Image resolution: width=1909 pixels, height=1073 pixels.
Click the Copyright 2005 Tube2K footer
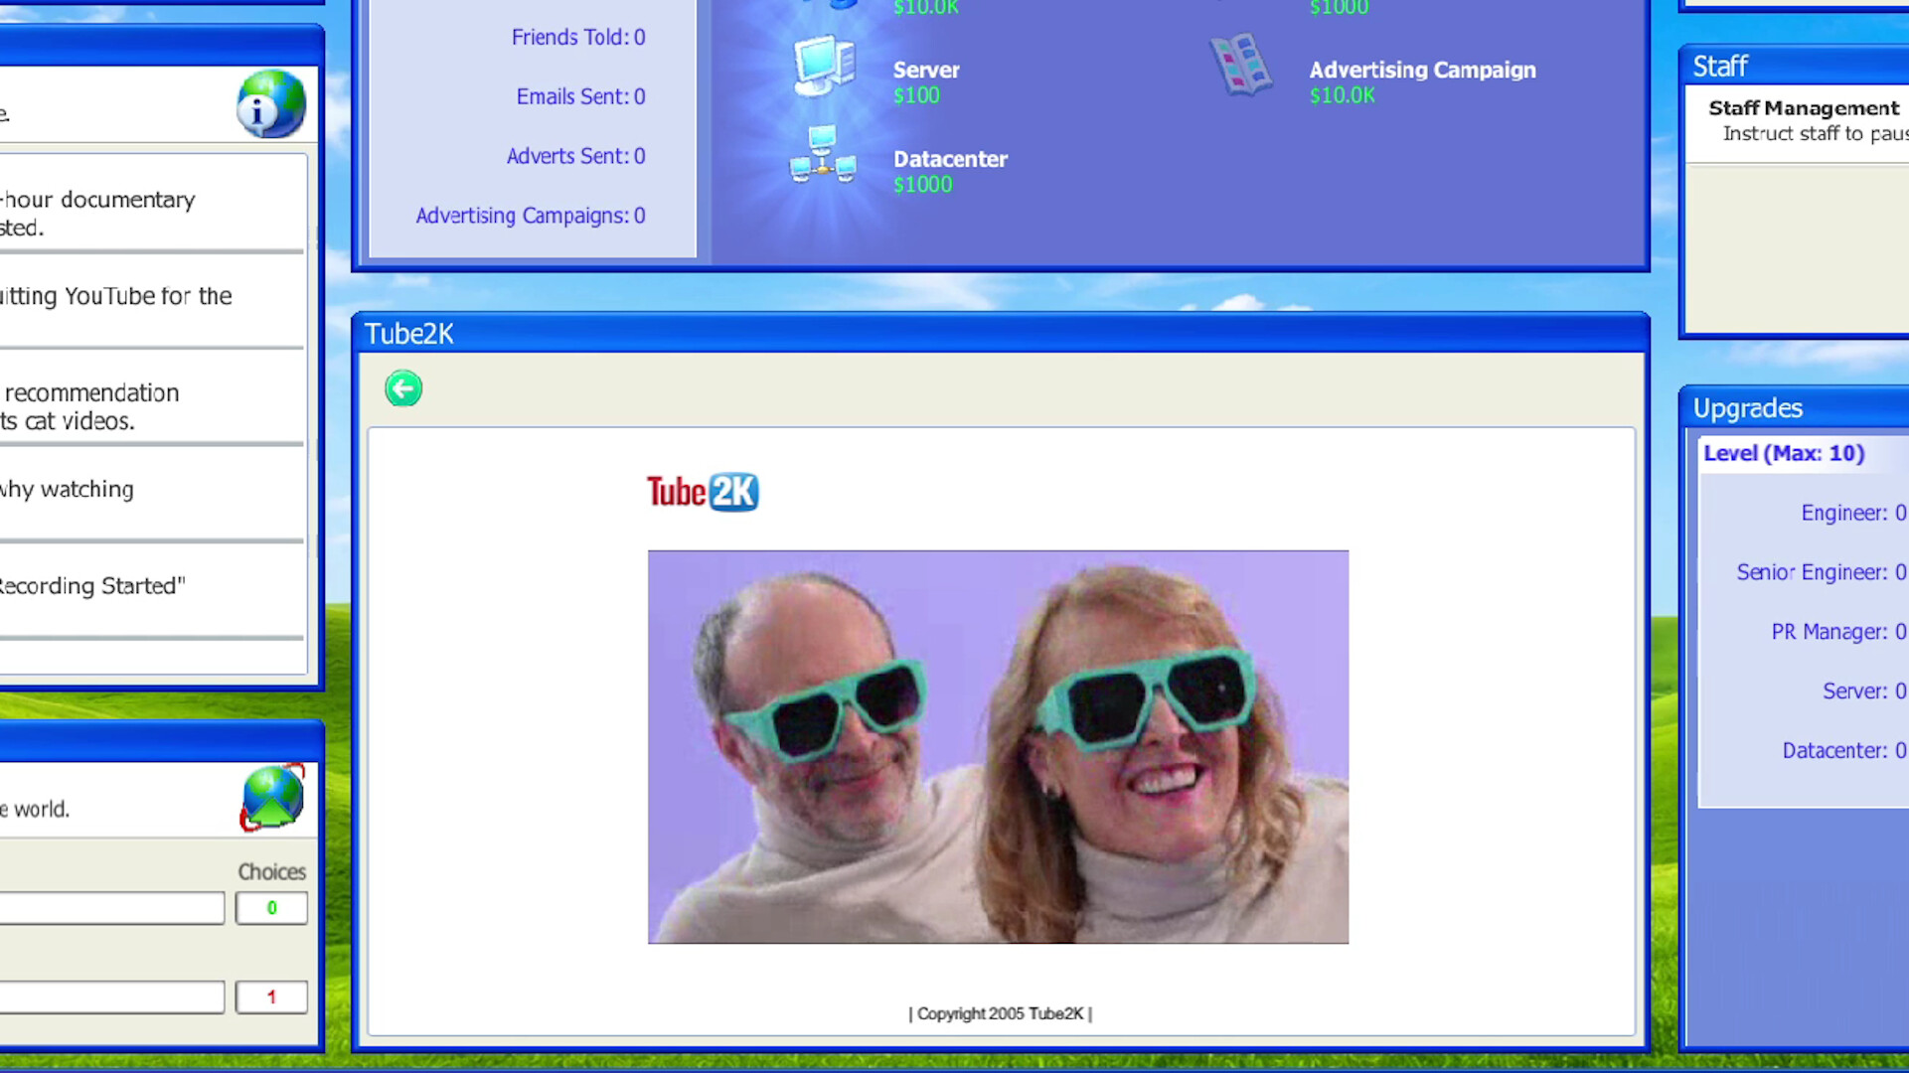point(1000,1013)
